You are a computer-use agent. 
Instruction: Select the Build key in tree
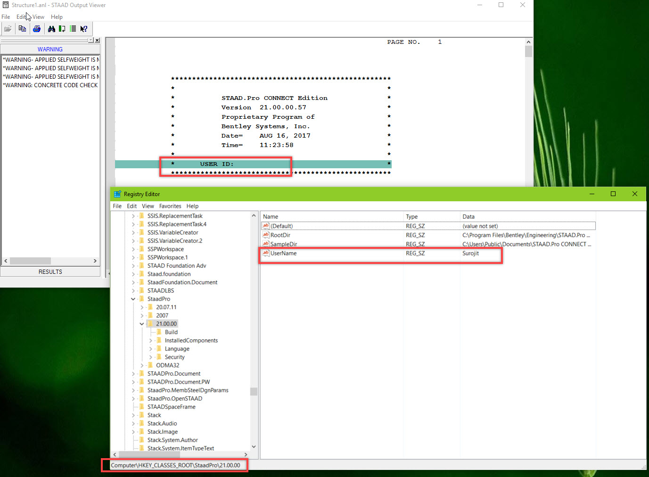point(171,332)
